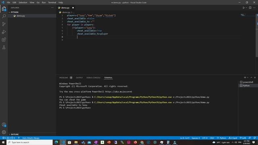Open the run button dropdown arrow

point(246,8)
